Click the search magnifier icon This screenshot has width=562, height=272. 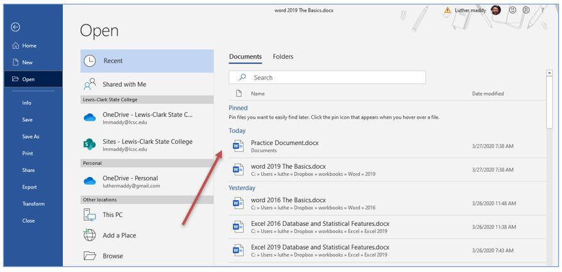tap(243, 77)
